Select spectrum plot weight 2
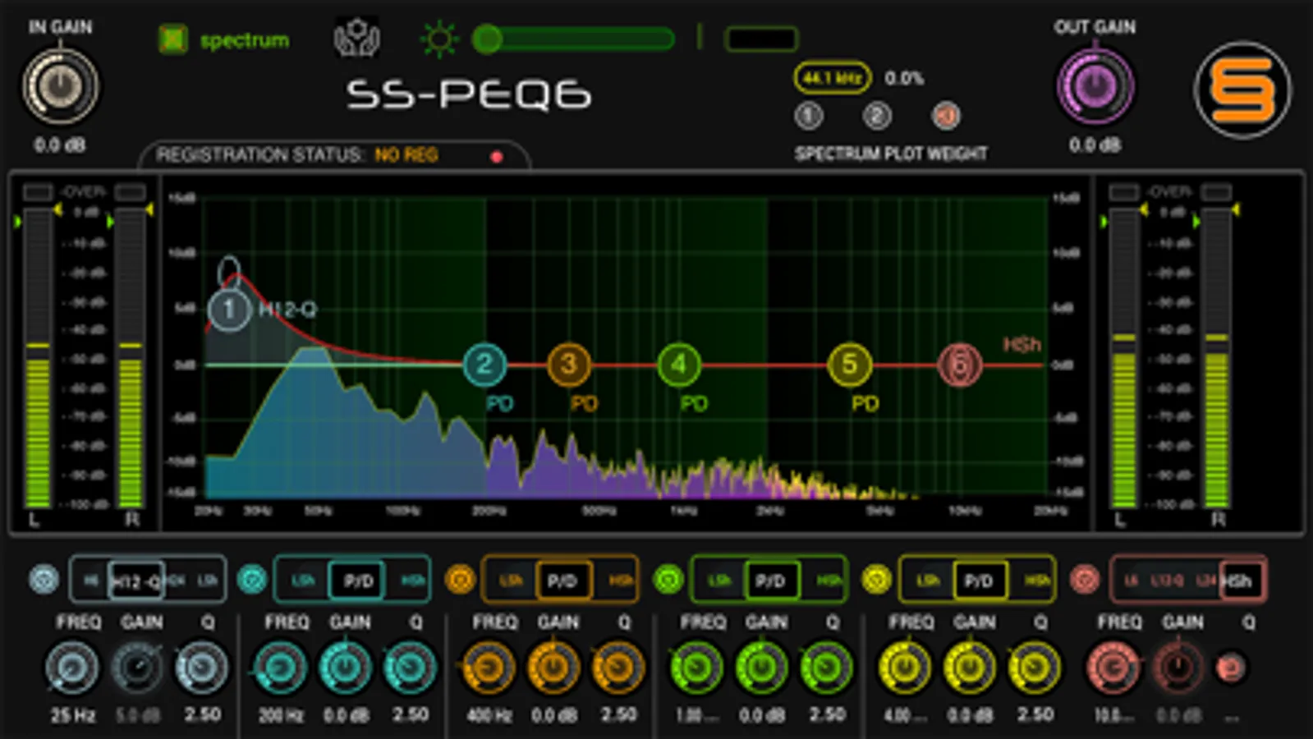The image size is (1313, 739). pyautogui.click(x=877, y=116)
